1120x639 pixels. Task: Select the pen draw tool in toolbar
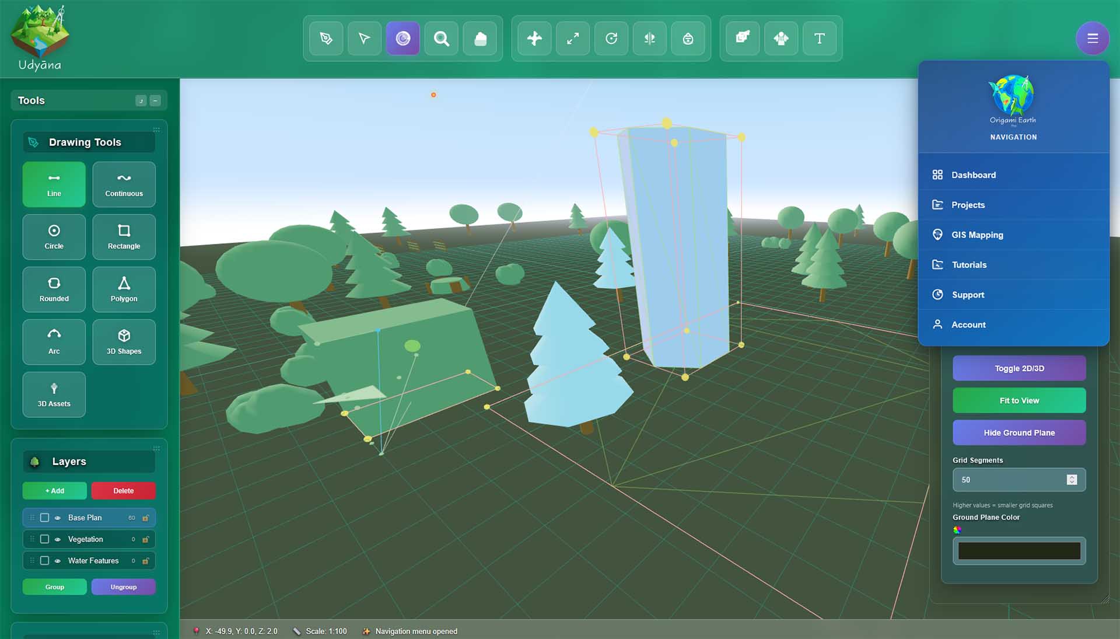[x=326, y=39]
